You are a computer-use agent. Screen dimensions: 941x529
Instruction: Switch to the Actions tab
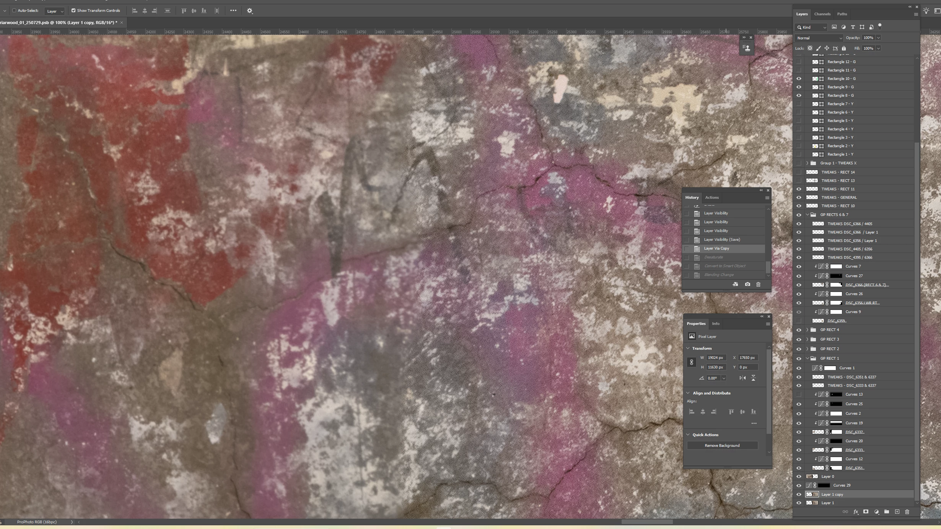pos(712,198)
